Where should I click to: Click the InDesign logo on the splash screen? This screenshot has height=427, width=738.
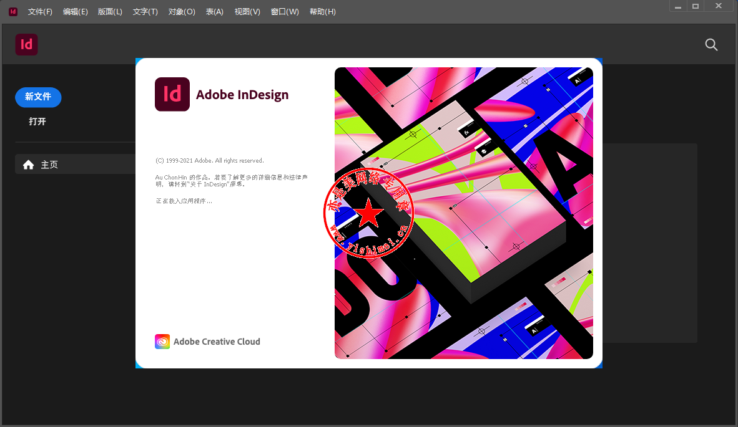point(172,94)
